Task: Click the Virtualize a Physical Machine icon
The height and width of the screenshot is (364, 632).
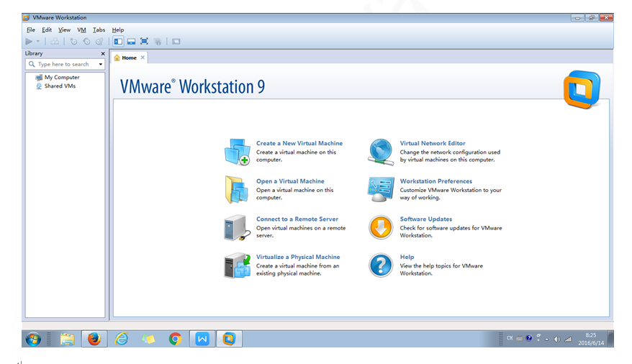Action: pos(237,265)
